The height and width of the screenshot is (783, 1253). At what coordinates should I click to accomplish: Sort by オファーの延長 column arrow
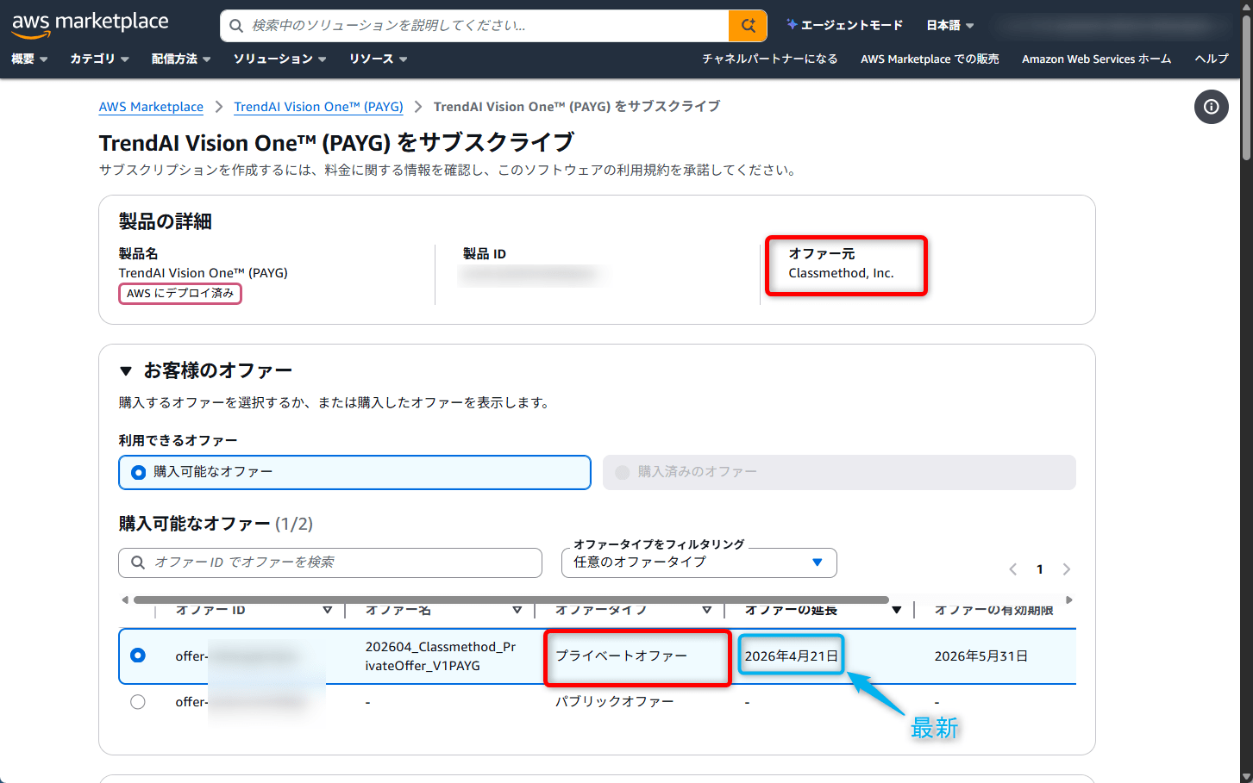click(897, 610)
